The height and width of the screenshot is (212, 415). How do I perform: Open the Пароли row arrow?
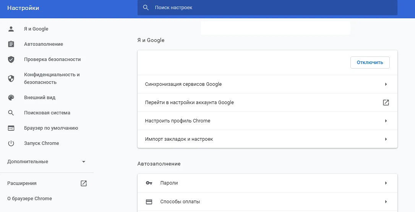(x=386, y=183)
